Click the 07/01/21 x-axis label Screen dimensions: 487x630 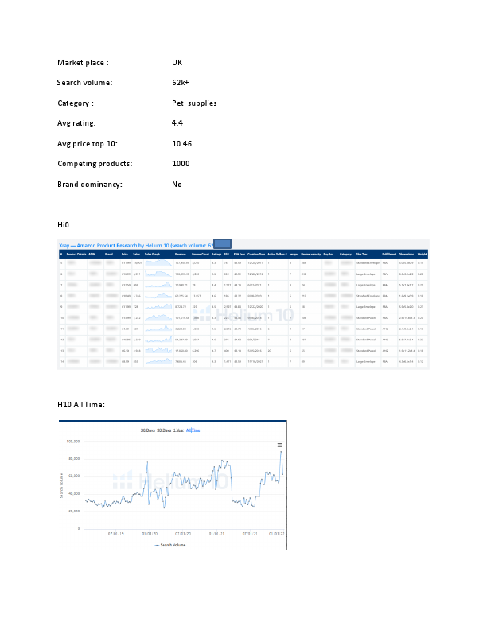pyautogui.click(x=250, y=534)
